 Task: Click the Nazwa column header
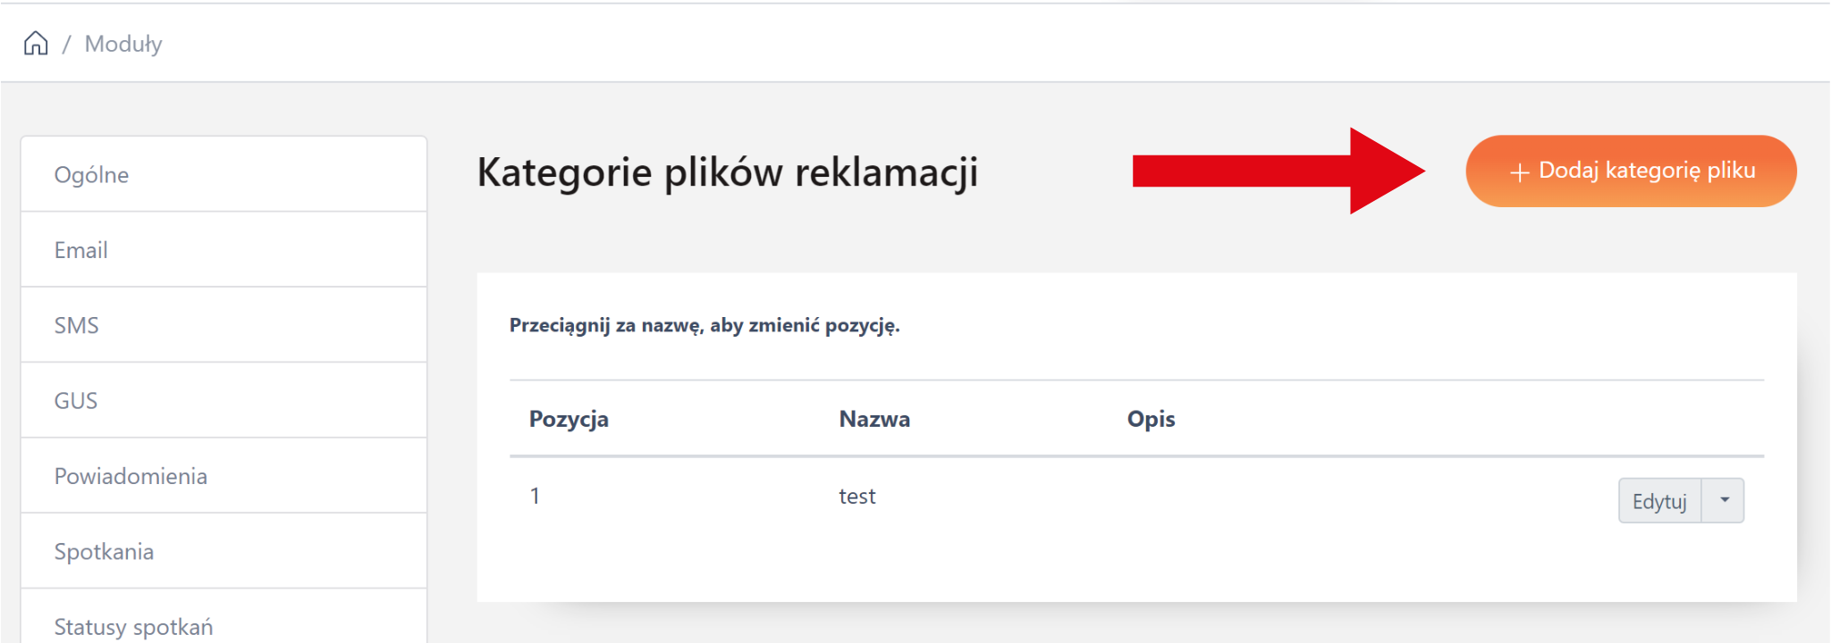[874, 419]
